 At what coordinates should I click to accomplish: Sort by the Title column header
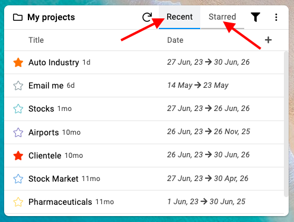click(x=36, y=40)
